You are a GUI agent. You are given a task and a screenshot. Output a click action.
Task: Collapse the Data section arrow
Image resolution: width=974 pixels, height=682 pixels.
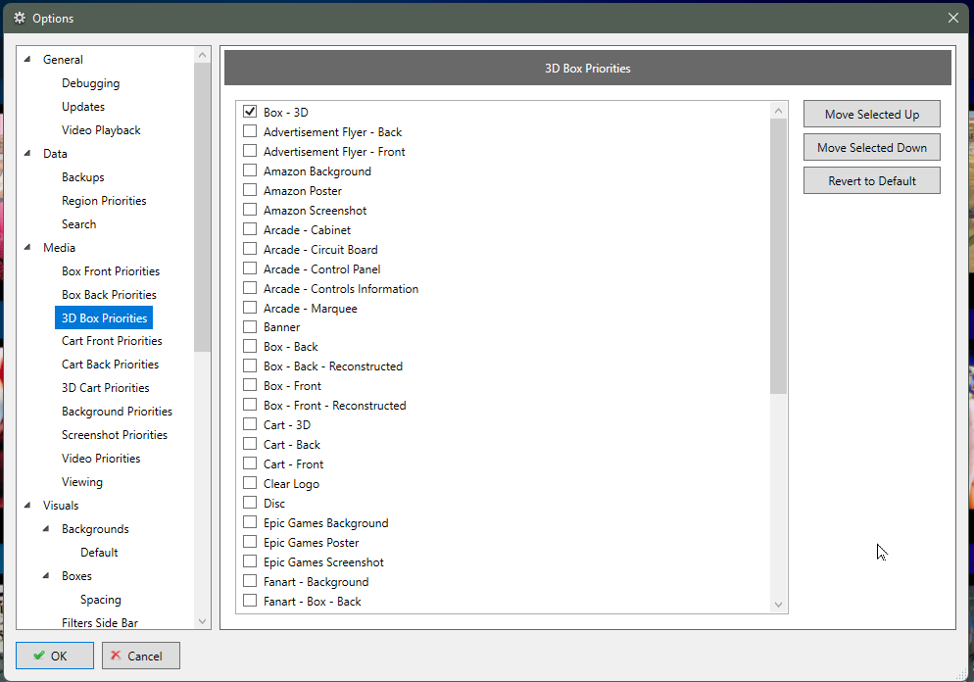(27, 154)
